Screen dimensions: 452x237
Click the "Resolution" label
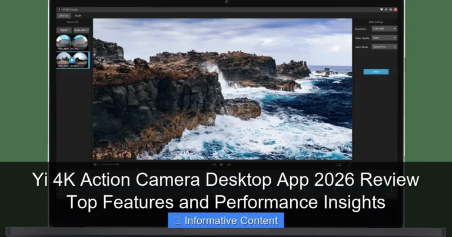click(x=361, y=29)
